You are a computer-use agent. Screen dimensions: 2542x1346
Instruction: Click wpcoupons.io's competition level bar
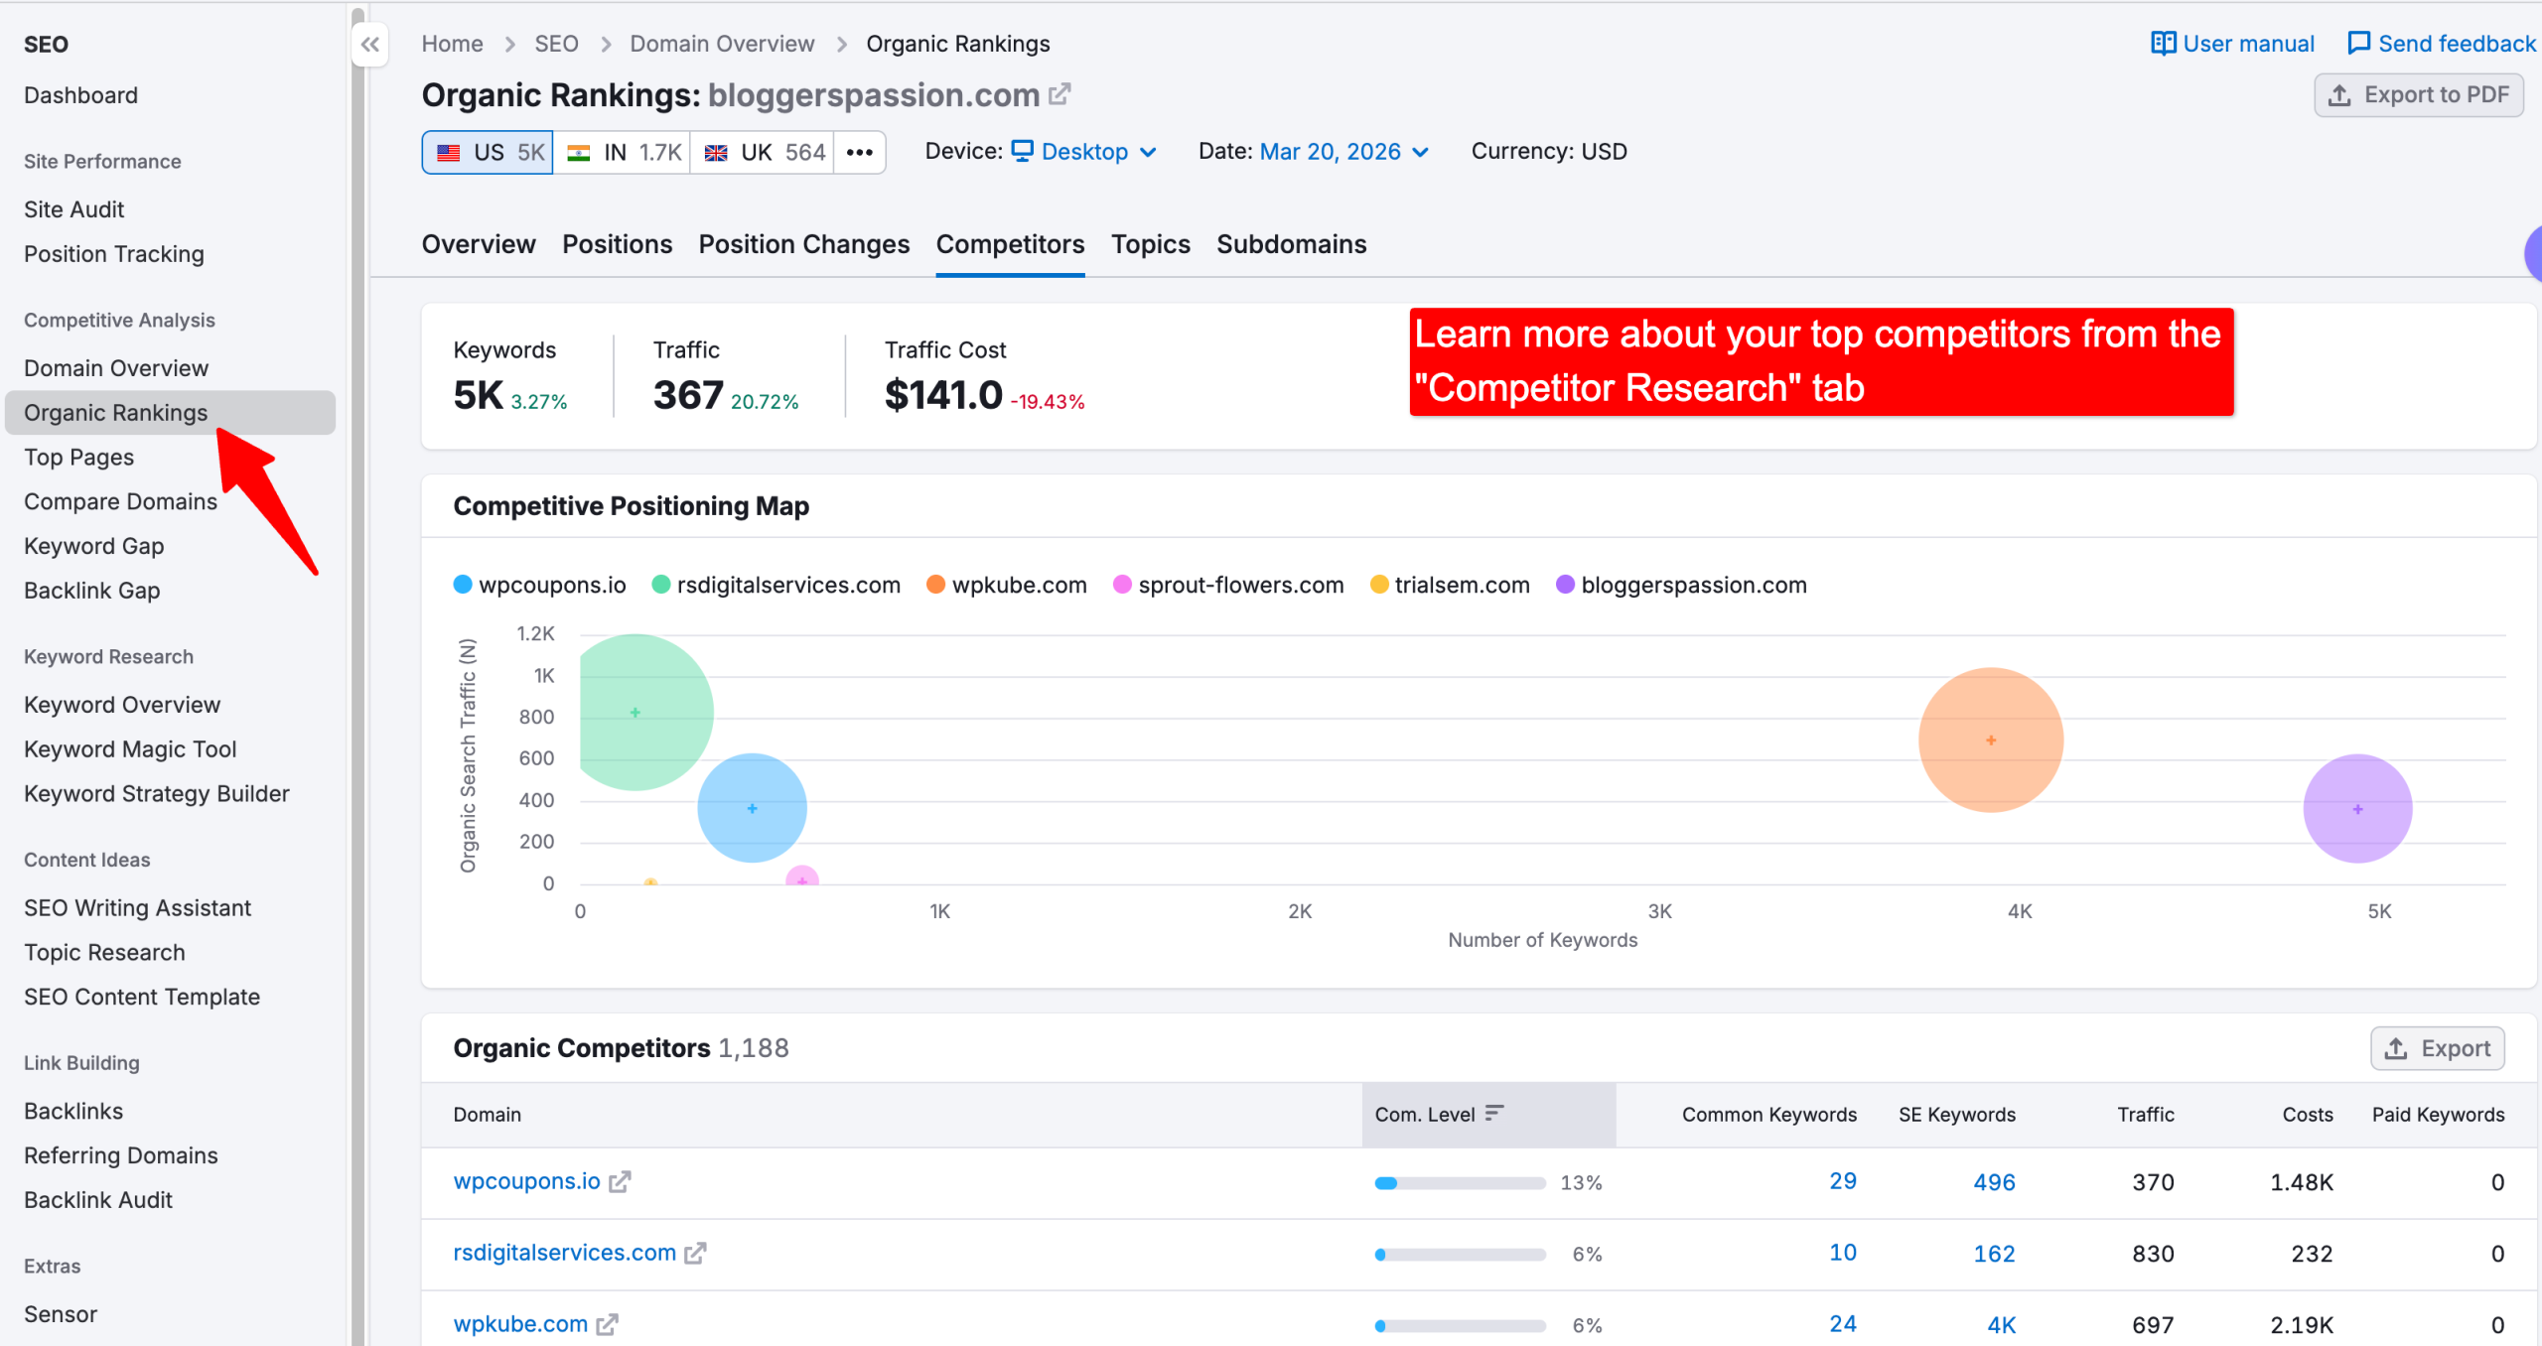(1458, 1182)
